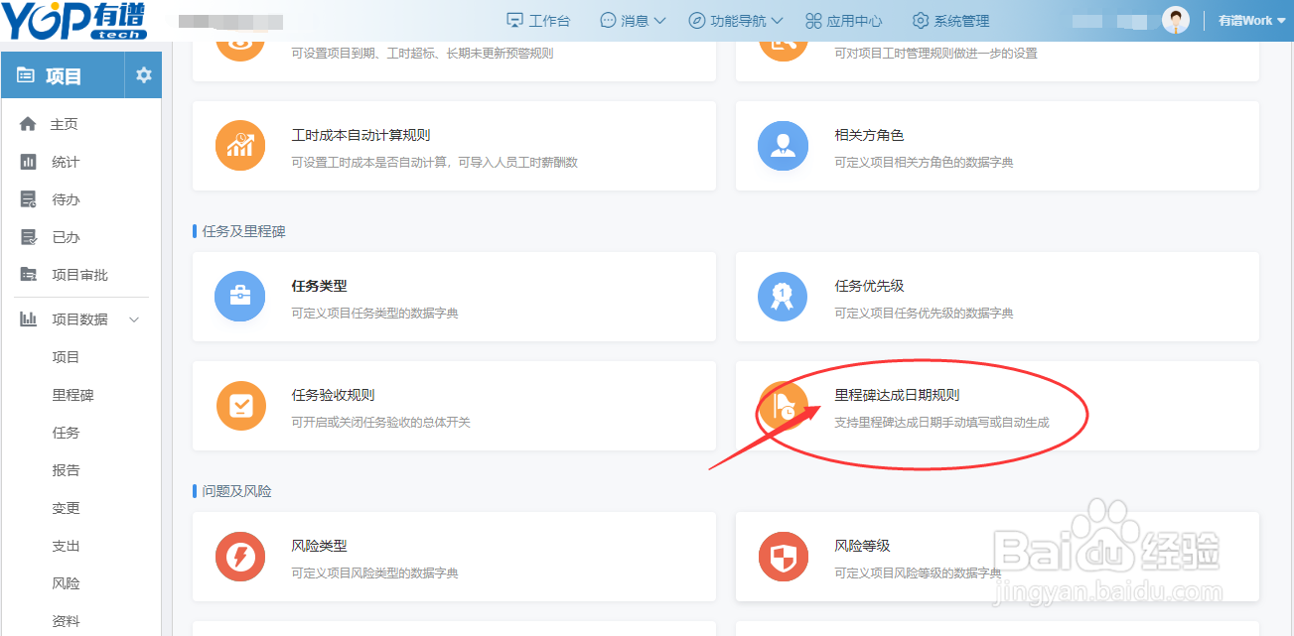
Task: Click the 风险等级 shield icon
Action: 783,557
